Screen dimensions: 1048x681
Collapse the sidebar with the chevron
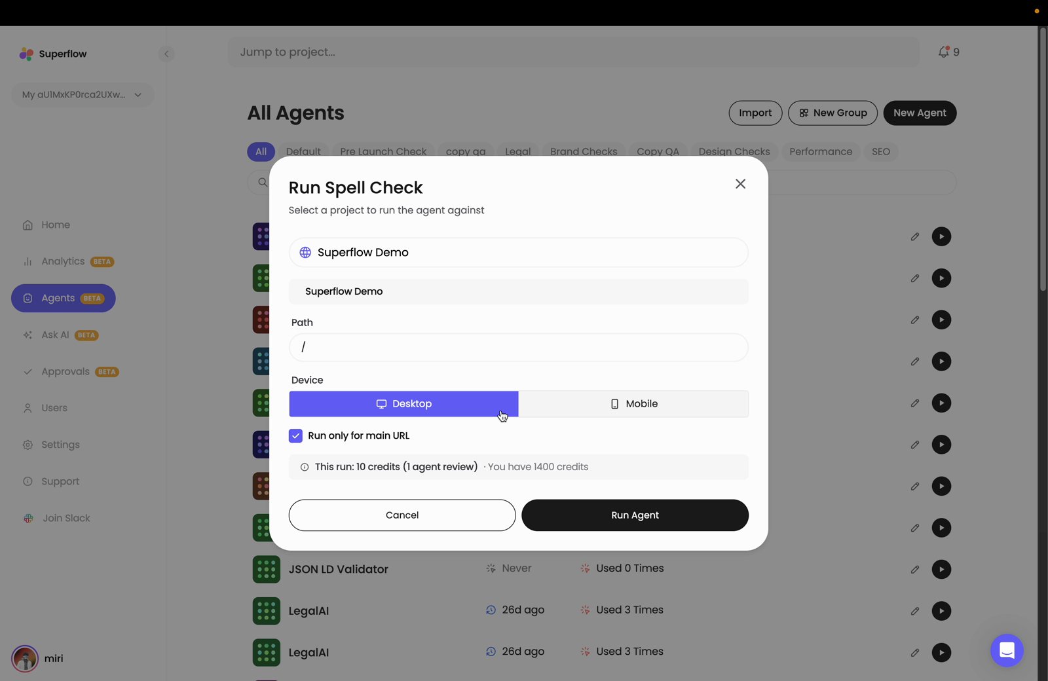click(x=166, y=54)
